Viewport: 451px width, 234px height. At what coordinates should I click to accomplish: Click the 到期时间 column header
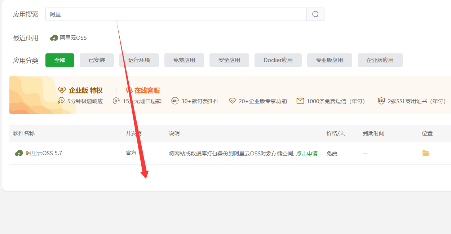[x=373, y=133]
